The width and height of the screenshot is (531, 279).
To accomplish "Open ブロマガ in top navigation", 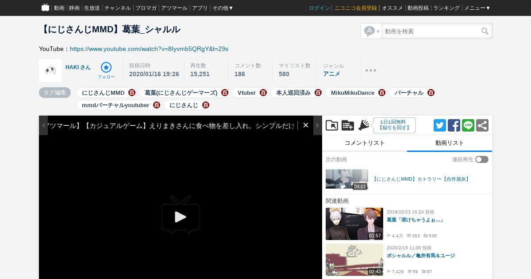I will point(146,8).
